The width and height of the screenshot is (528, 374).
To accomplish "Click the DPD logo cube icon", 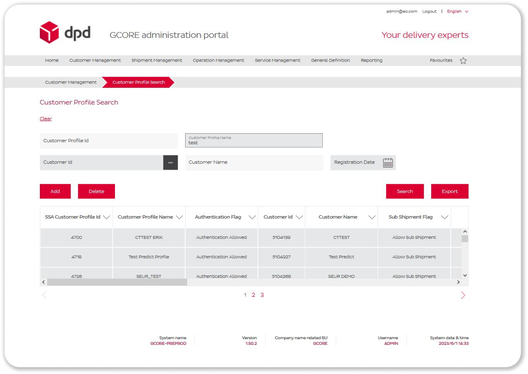I will (x=49, y=32).
